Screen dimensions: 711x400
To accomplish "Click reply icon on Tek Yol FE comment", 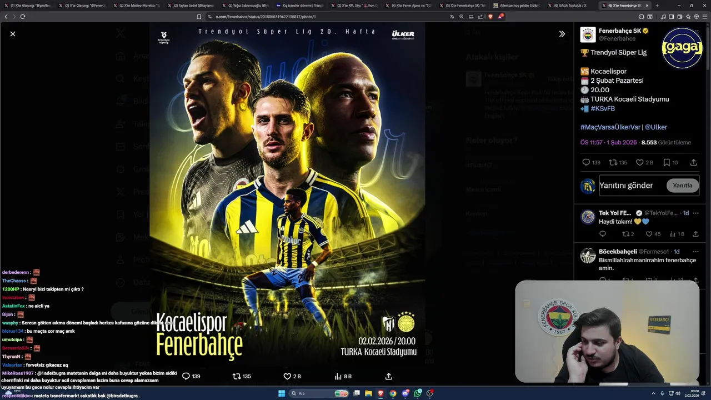I will (603, 234).
